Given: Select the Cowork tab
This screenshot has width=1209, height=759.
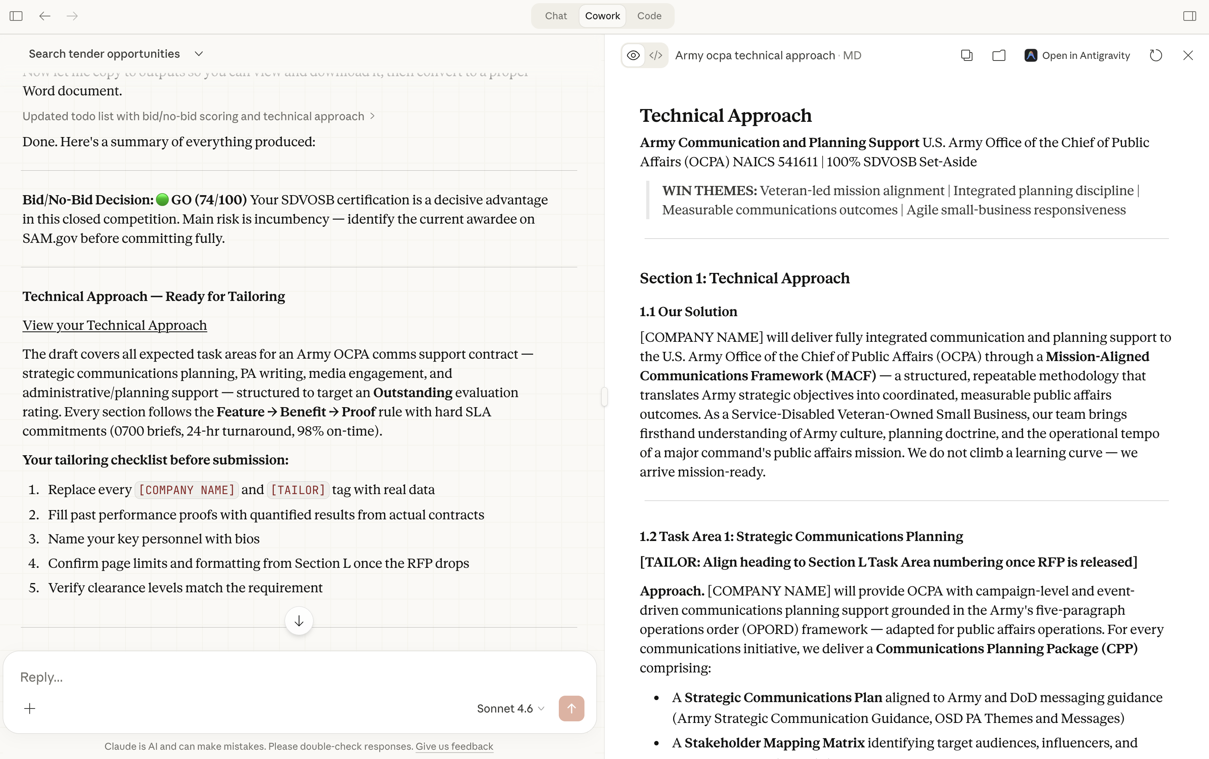Looking at the screenshot, I should click(x=602, y=16).
